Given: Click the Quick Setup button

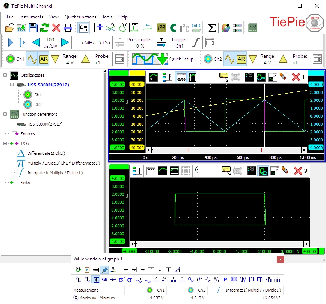Looking at the screenshot, I should (x=165, y=59).
